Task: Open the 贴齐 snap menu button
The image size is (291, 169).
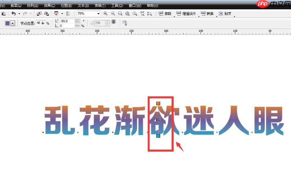Action: [225, 14]
